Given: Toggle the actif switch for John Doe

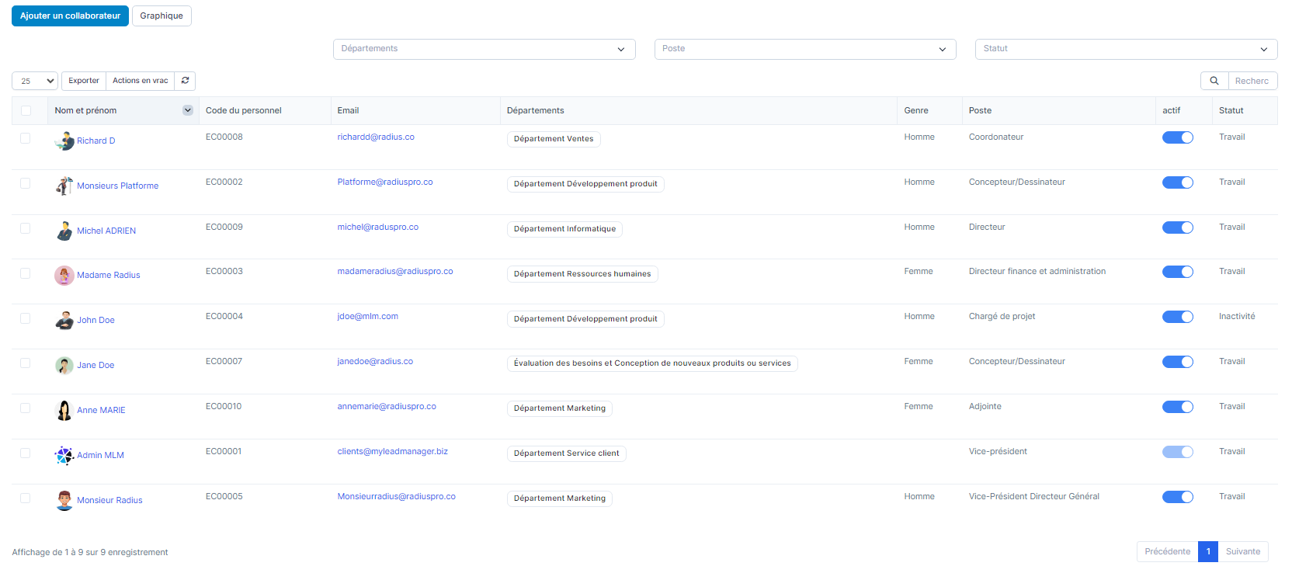Looking at the screenshot, I should point(1177,317).
